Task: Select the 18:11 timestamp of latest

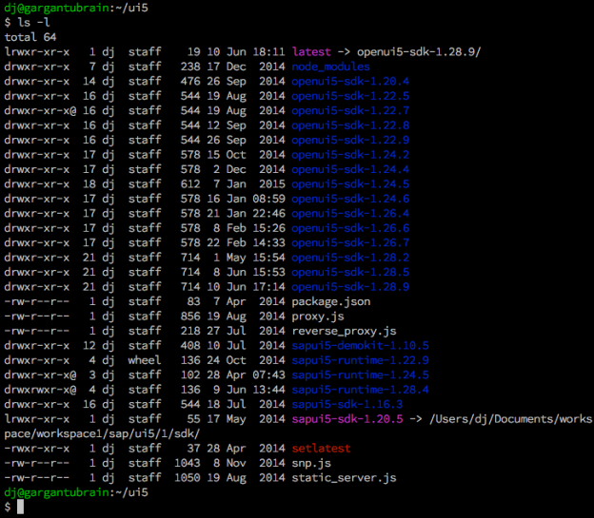Action: coord(268,52)
